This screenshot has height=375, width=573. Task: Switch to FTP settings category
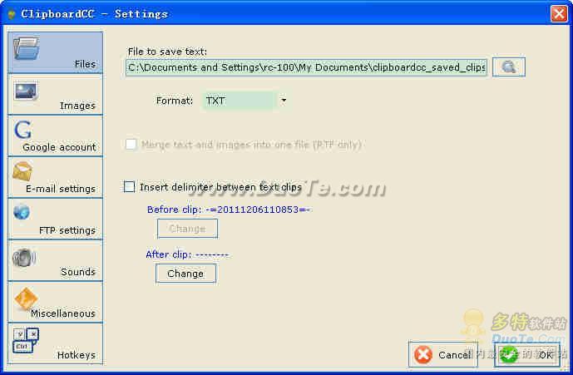tap(55, 220)
